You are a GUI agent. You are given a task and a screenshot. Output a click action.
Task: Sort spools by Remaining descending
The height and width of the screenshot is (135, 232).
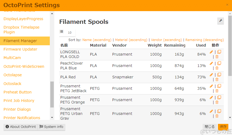(x=204, y=40)
